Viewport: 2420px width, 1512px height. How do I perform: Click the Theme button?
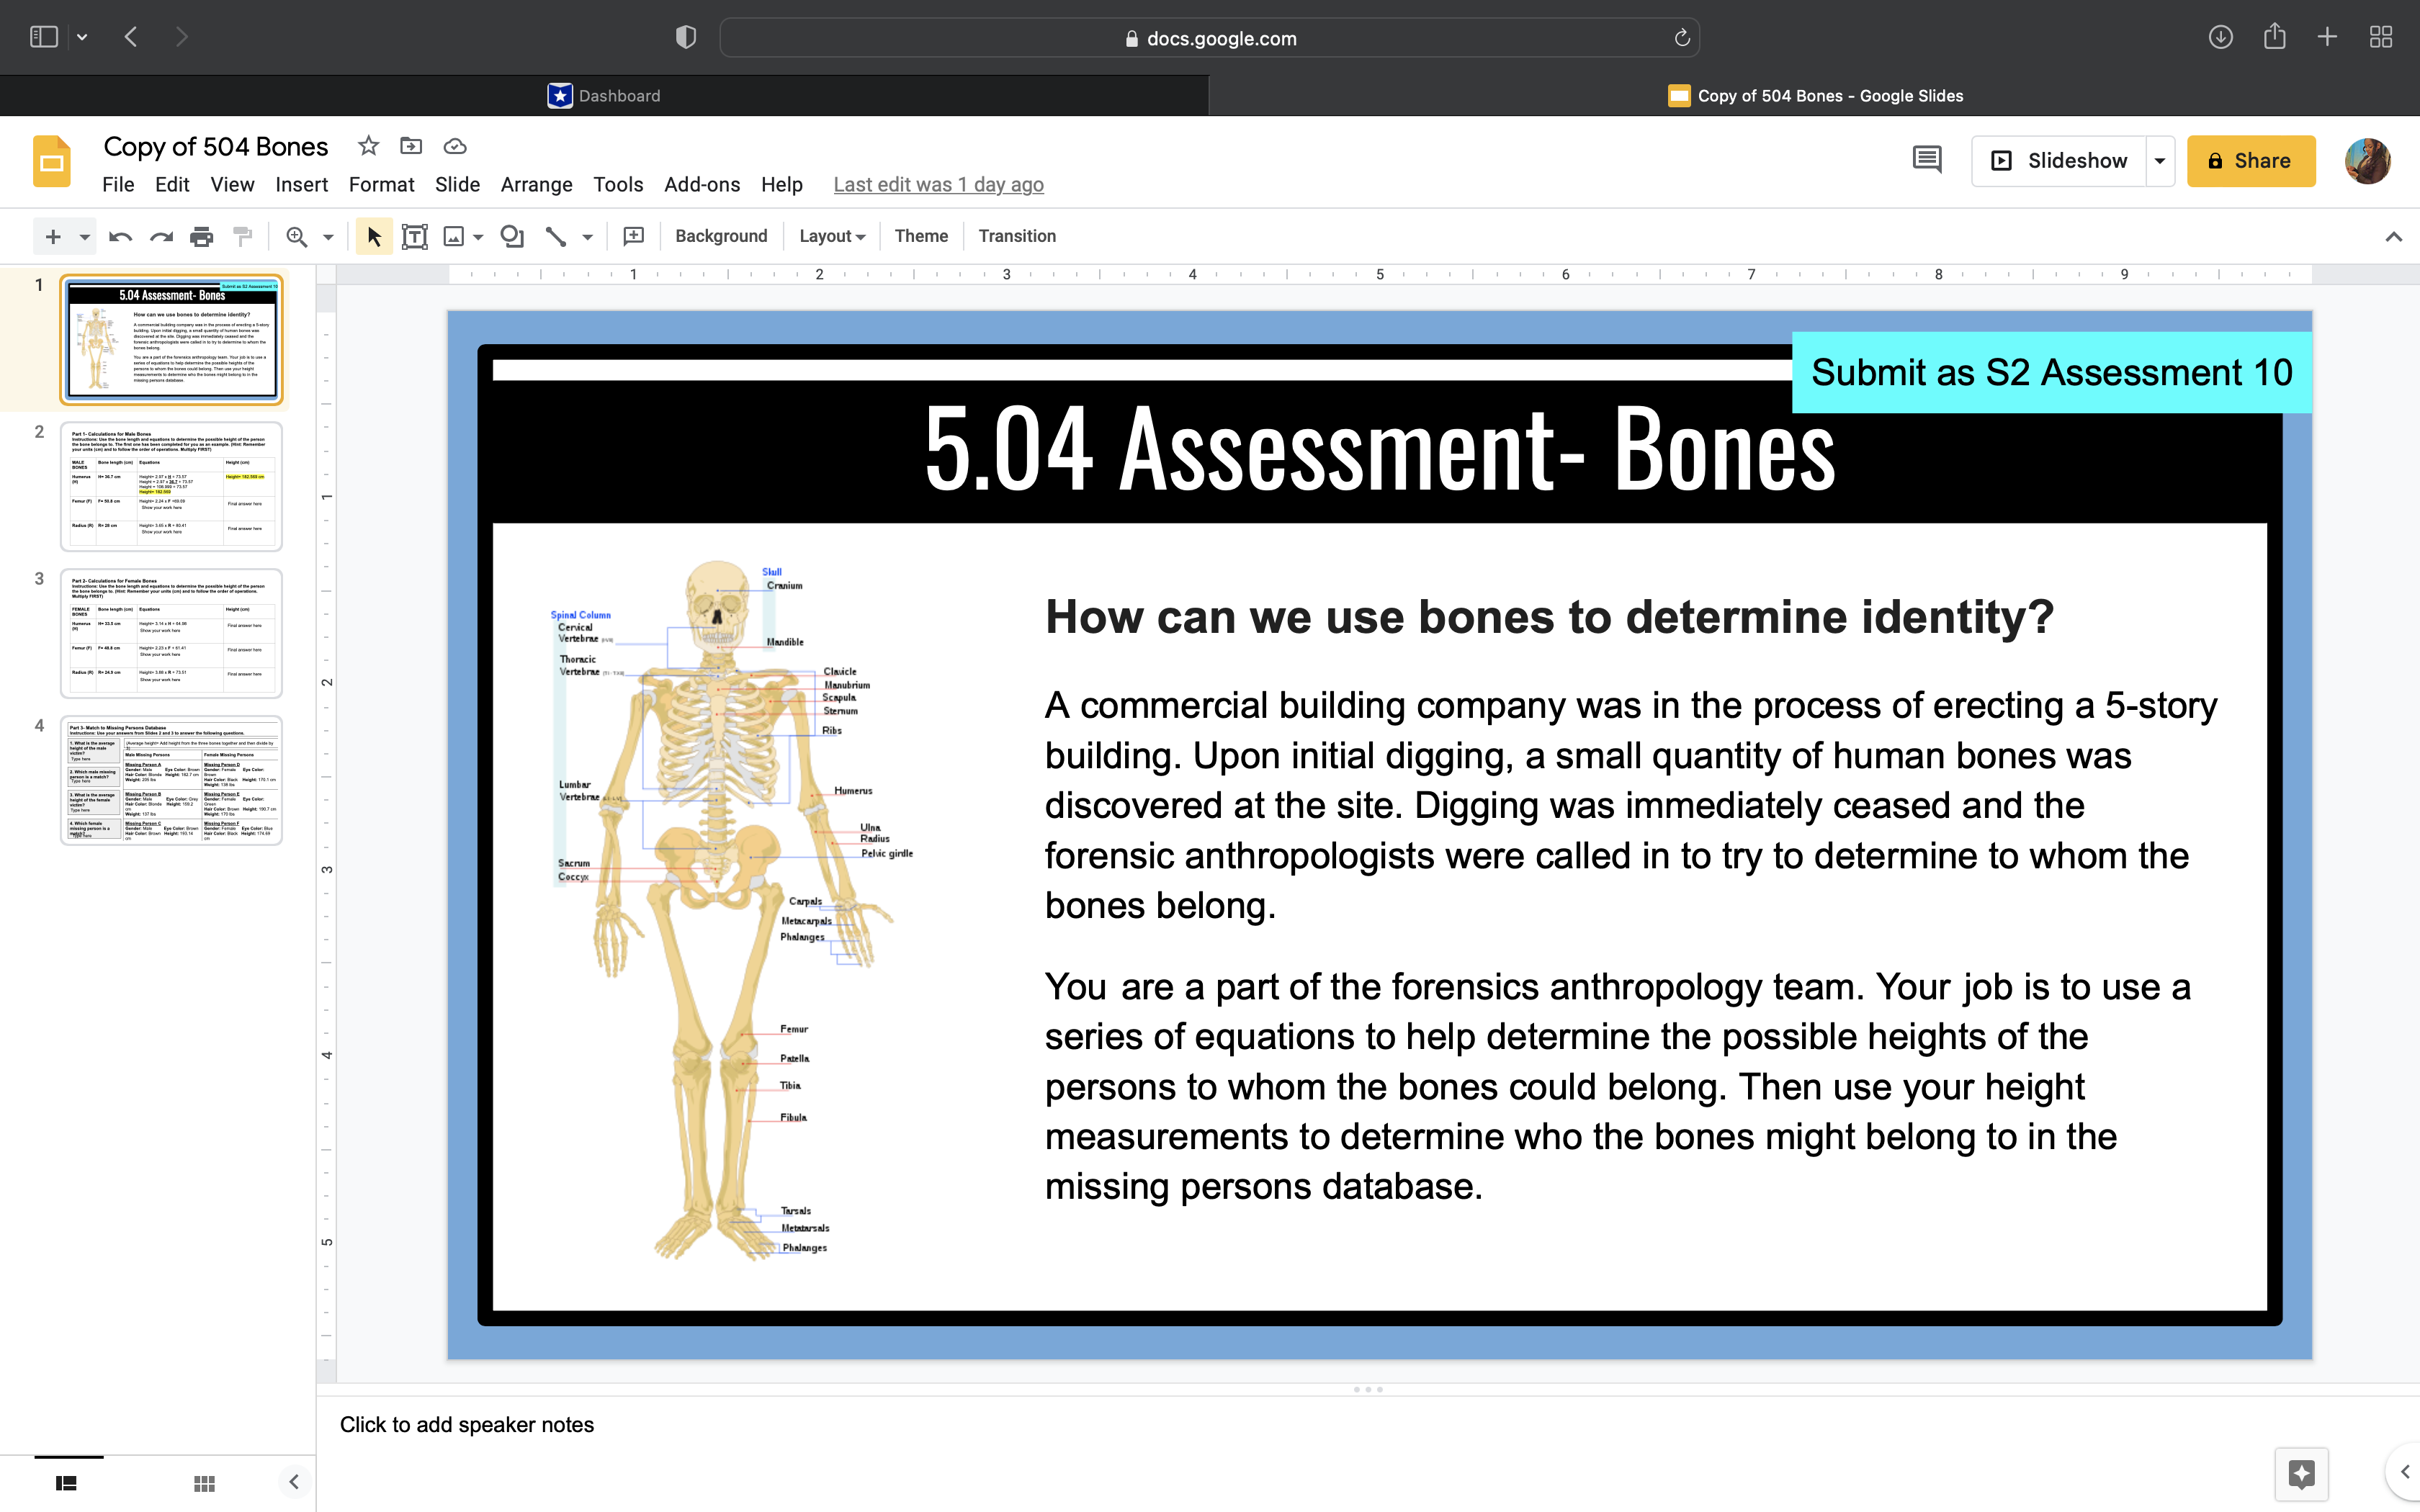coord(921,236)
